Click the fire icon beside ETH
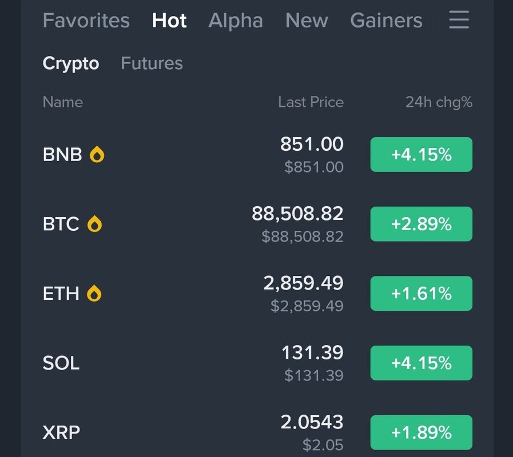The height and width of the screenshot is (457, 513). pos(94,294)
